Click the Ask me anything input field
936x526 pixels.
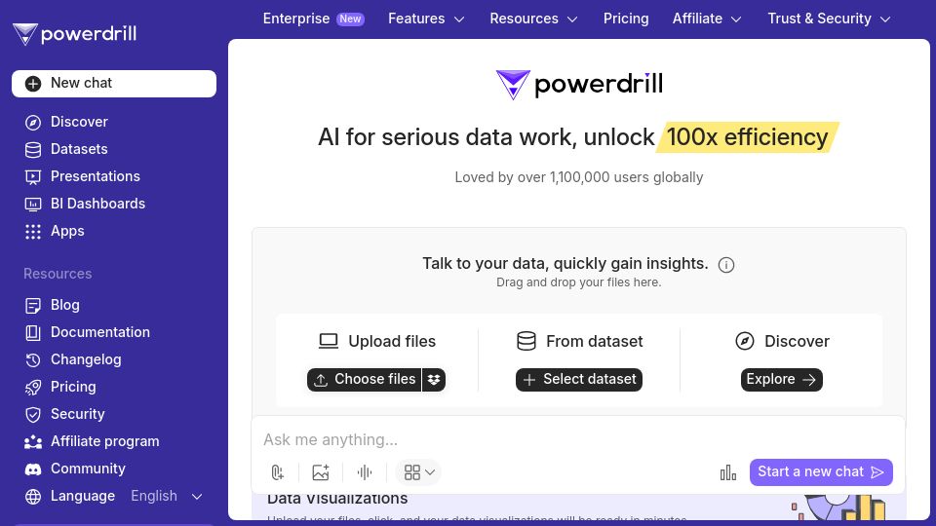(578, 440)
